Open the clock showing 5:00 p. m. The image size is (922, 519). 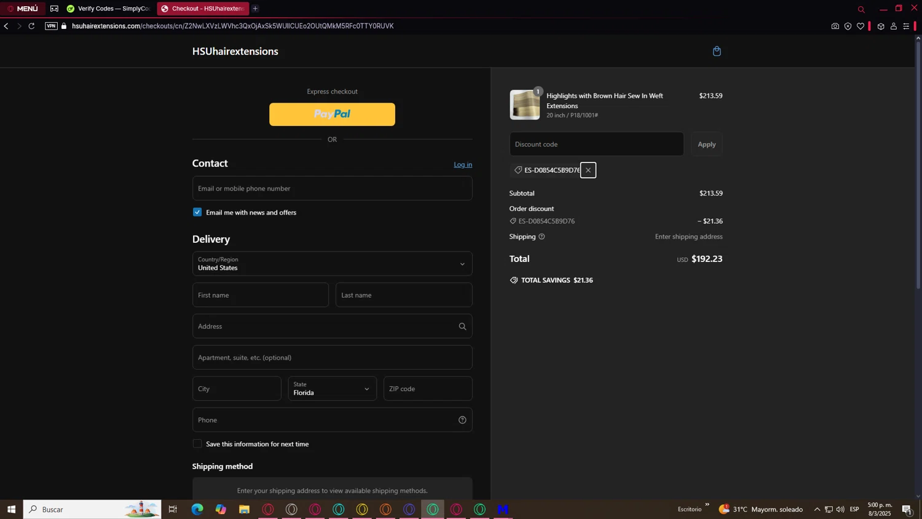click(880, 509)
